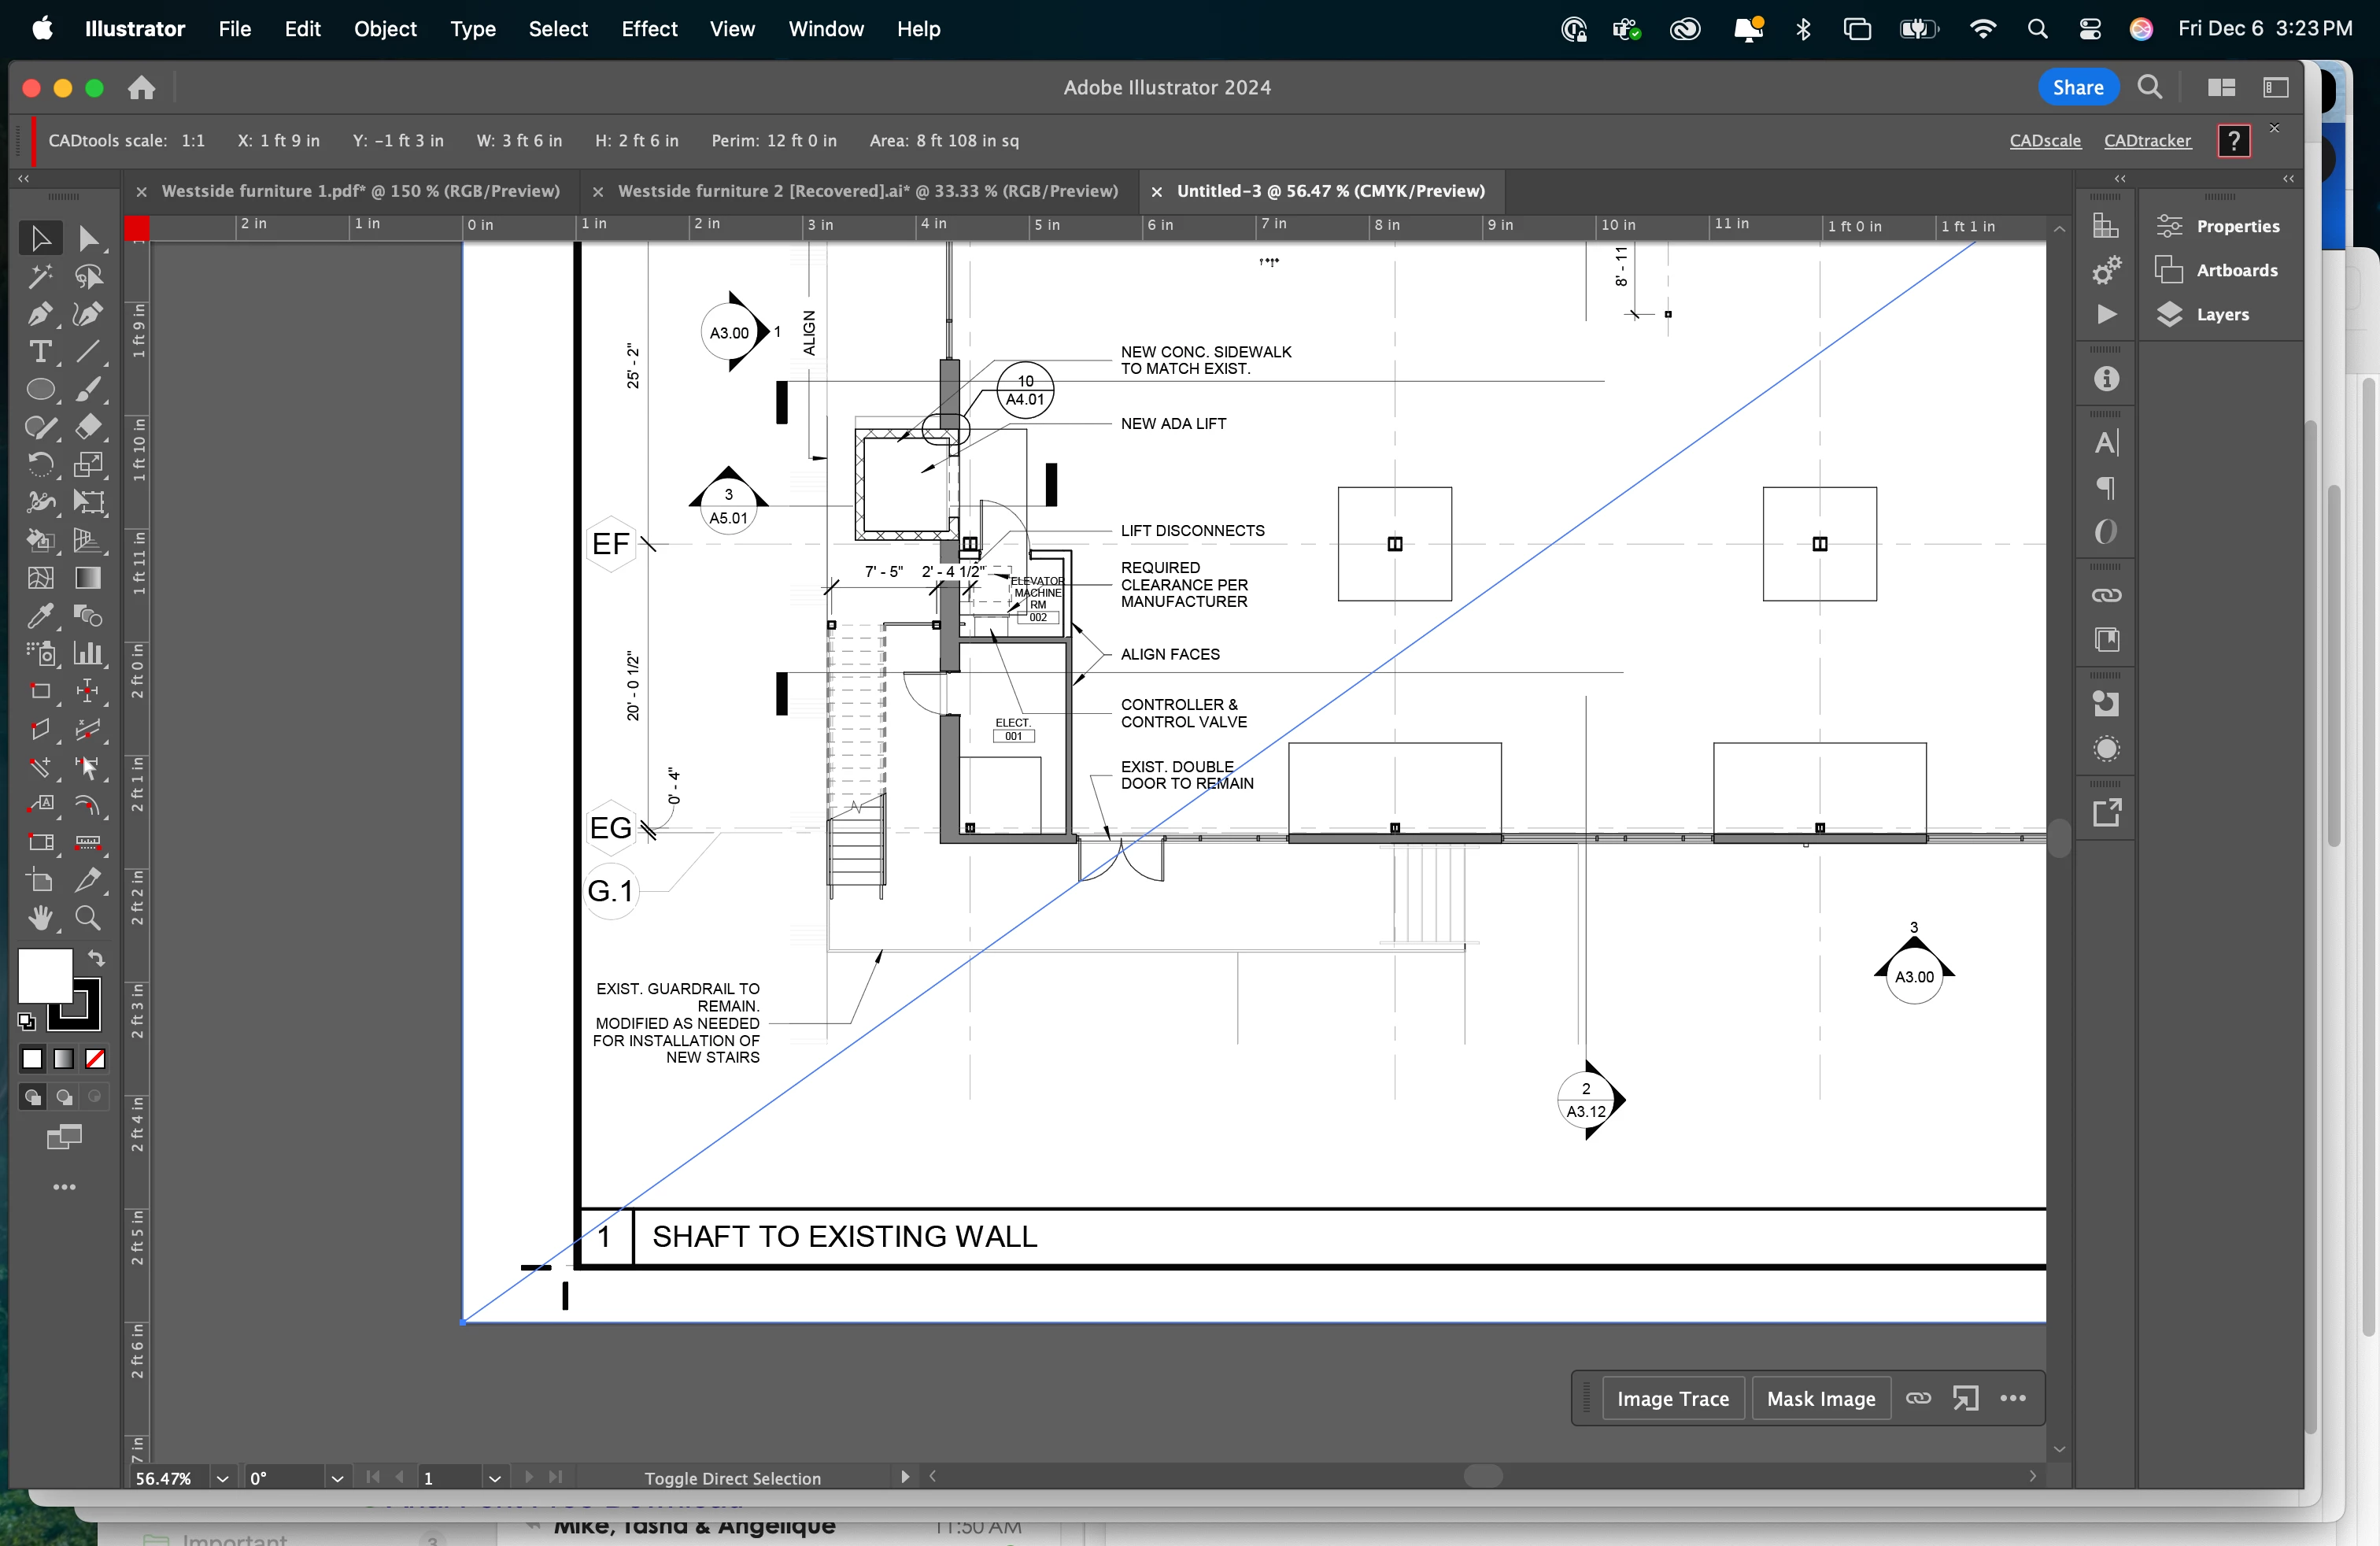
Task: Swap fill and stroke colors
Action: 96,958
